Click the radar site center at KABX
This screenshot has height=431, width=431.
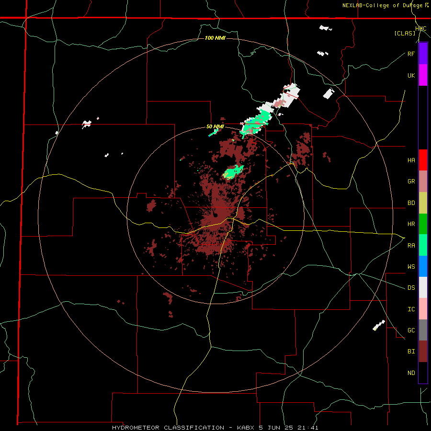[x=216, y=215]
